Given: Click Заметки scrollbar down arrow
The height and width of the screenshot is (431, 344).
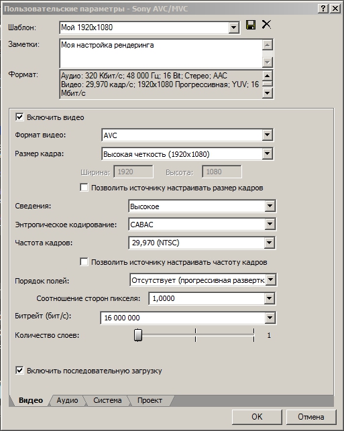Looking at the screenshot, I should pos(268,62).
